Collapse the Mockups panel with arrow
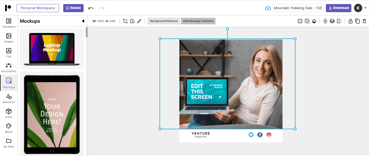Viewport: 369px width, 156px height. coord(83,21)
